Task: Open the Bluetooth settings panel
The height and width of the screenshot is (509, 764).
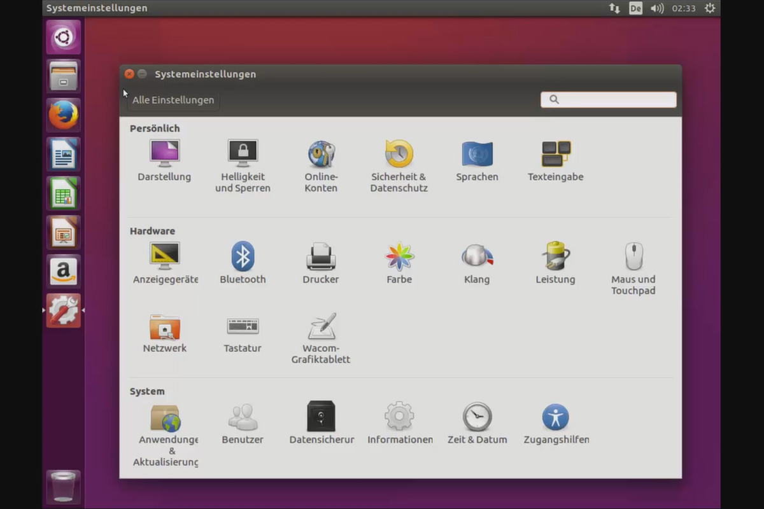Action: (x=243, y=256)
